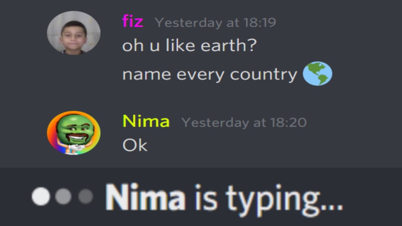
Task: Select the 'name every country' message text
Action: click(209, 75)
